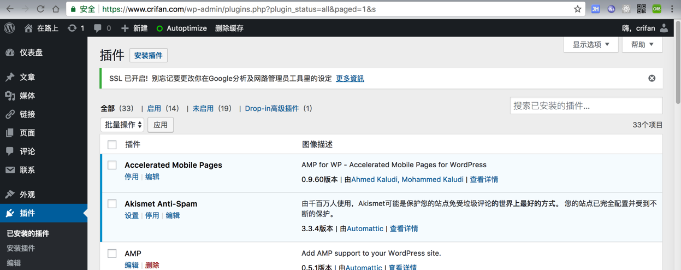The width and height of the screenshot is (681, 270).
Task: Bookmark this page with the star icon
Action: pos(577,9)
